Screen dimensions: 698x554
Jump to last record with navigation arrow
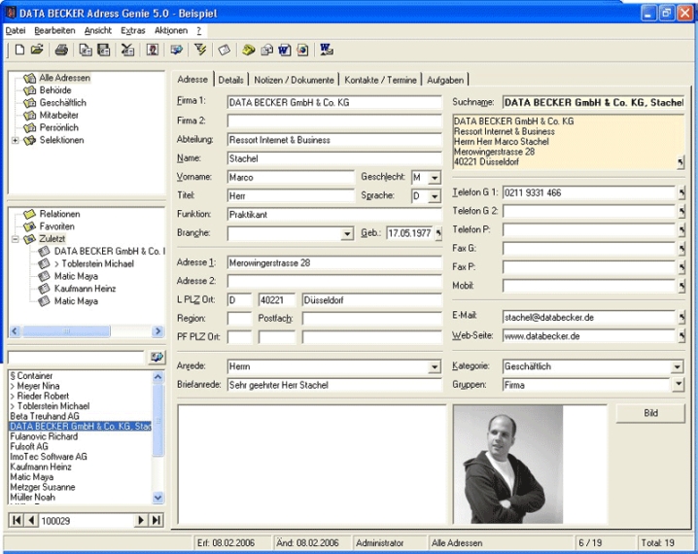click(156, 521)
